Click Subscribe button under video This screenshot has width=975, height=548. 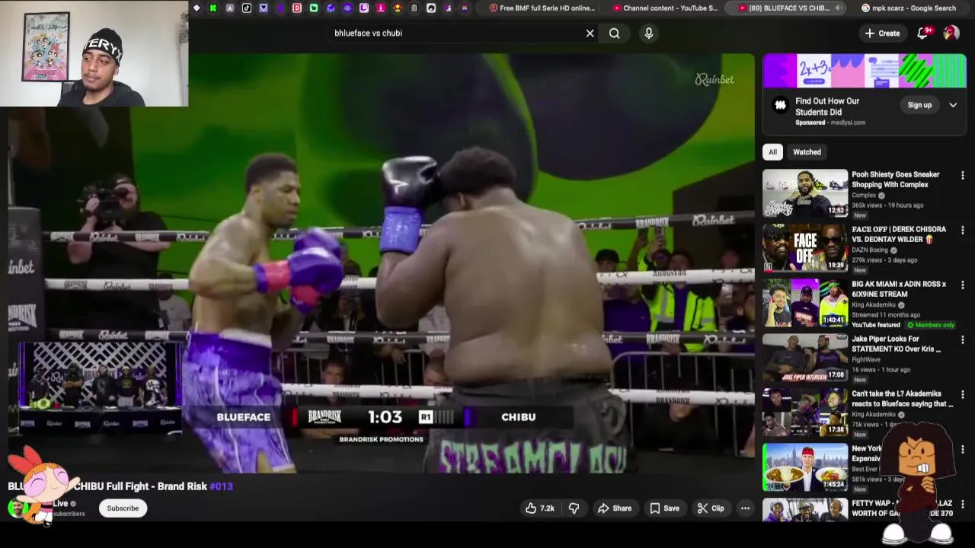[123, 508]
